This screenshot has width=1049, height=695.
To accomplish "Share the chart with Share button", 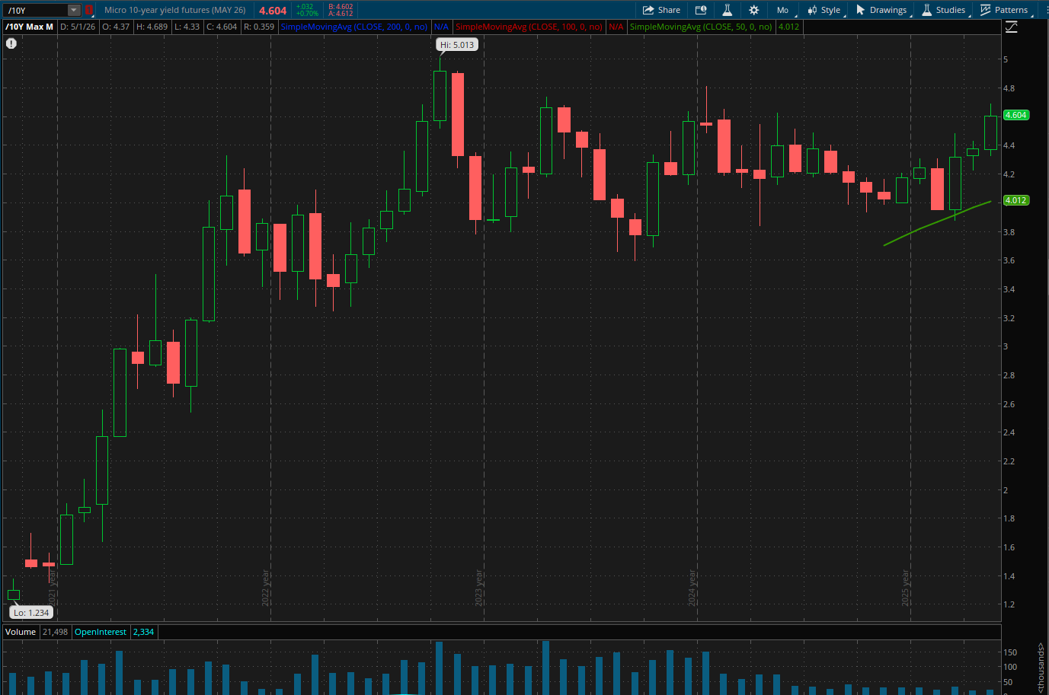I will 661,10.
